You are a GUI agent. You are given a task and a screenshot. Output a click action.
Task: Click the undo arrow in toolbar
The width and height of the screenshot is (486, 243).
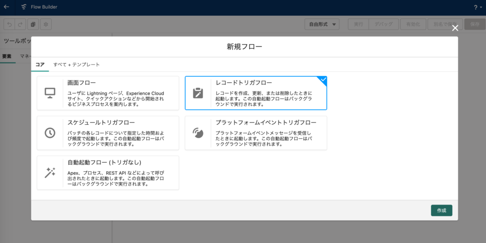tap(9, 24)
